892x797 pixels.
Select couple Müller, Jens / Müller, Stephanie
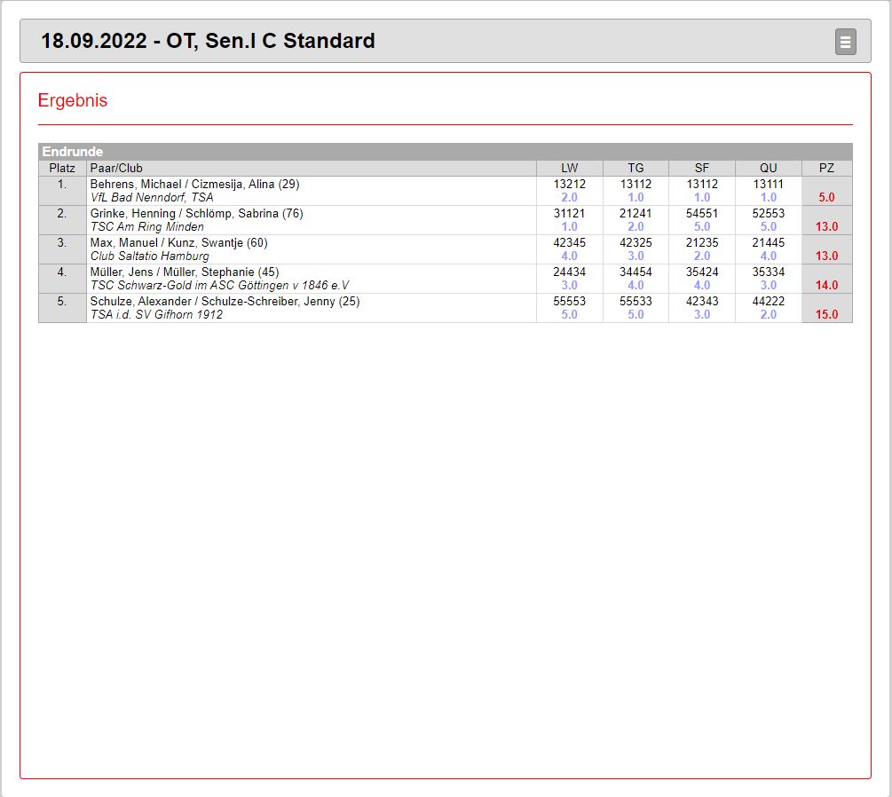[x=185, y=272]
